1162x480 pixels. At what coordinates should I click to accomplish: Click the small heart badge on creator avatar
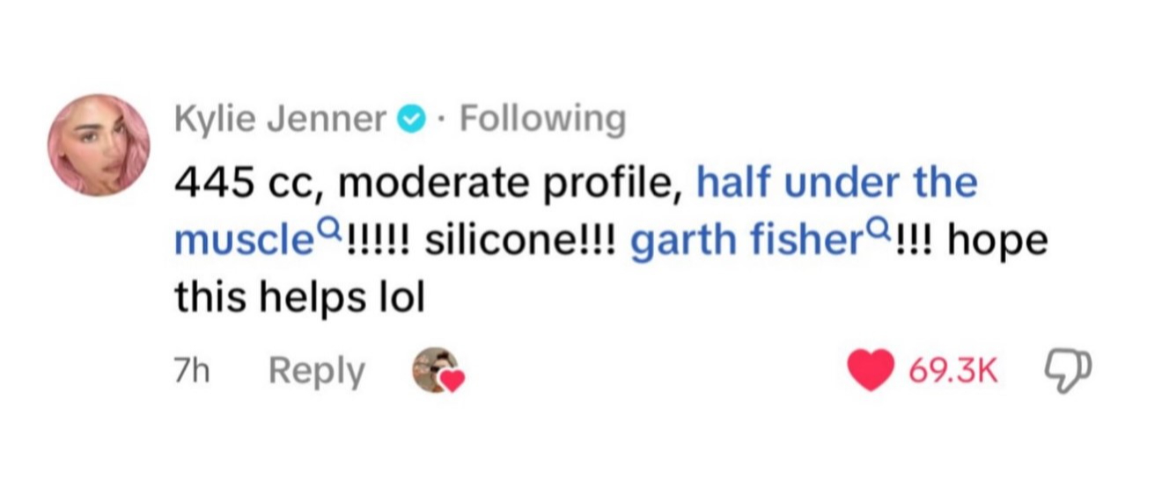coord(452,381)
